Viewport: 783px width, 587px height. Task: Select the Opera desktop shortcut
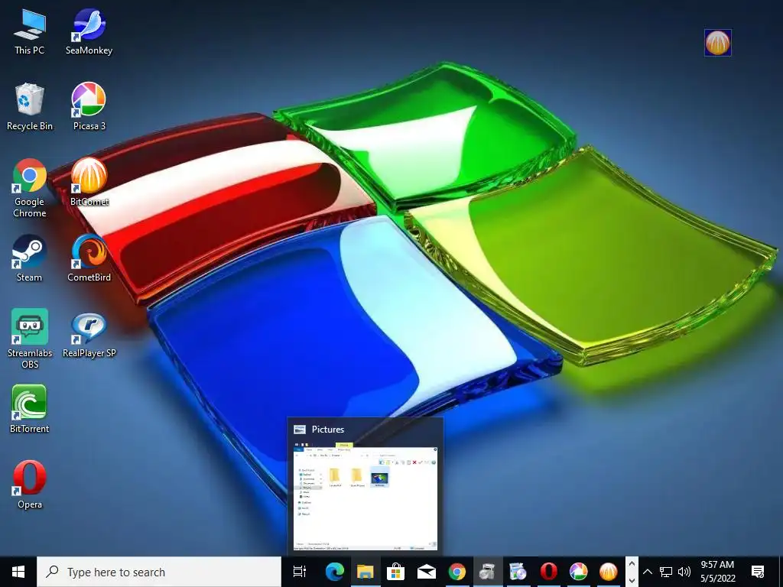pyautogui.click(x=30, y=485)
